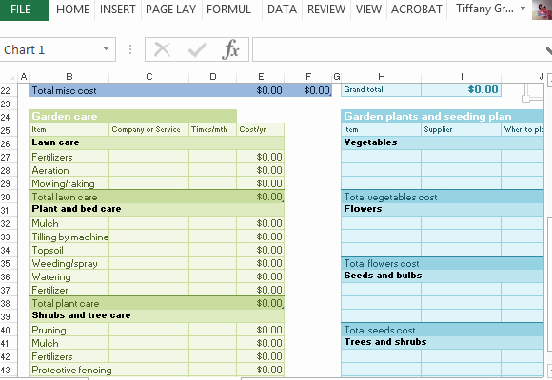Select column H header
Screen dimensions: 552x380
coord(382,77)
